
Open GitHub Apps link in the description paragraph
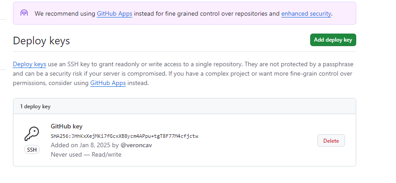[x=108, y=83]
